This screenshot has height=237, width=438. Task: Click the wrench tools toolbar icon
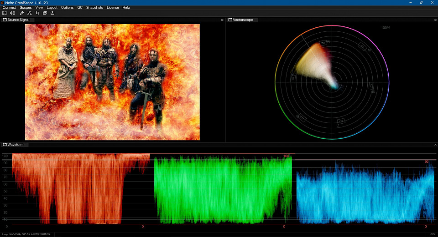tap(22, 13)
